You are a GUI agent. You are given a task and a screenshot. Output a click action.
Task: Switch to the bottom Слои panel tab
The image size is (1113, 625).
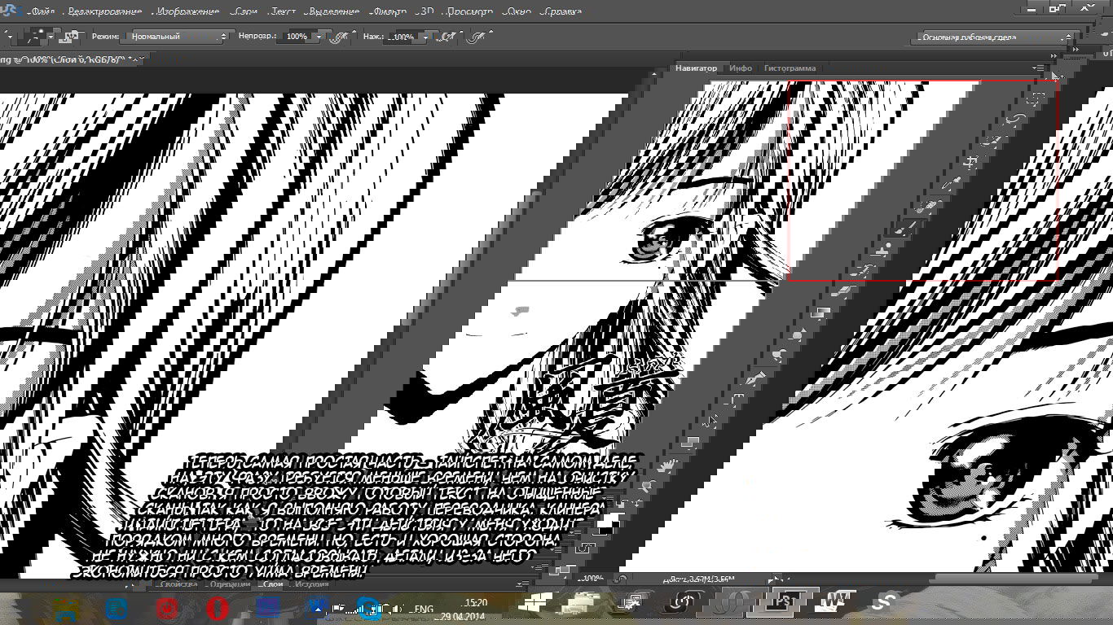click(273, 584)
